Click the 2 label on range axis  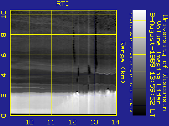(3, 95)
